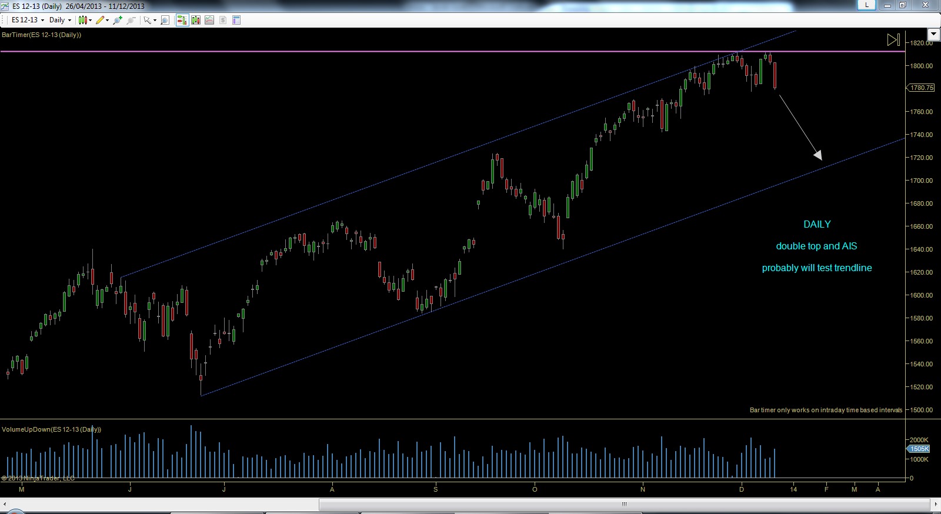Viewport: 941px width, 514px height.
Task: Click the D month label on time axis
Action: [x=742, y=489]
